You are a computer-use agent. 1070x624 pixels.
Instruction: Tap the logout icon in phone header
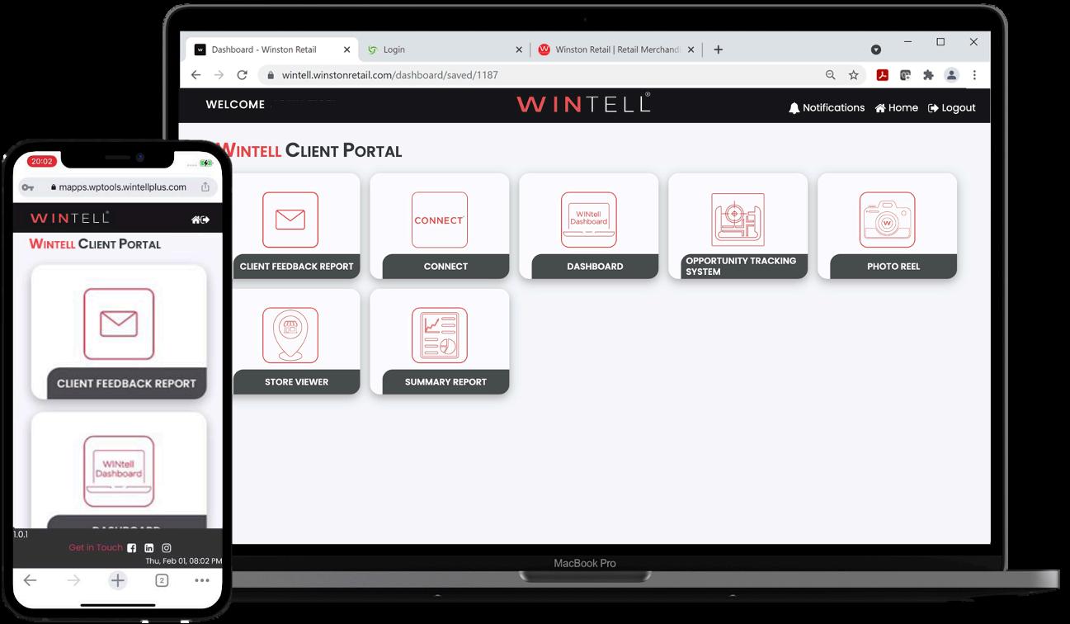(205, 220)
